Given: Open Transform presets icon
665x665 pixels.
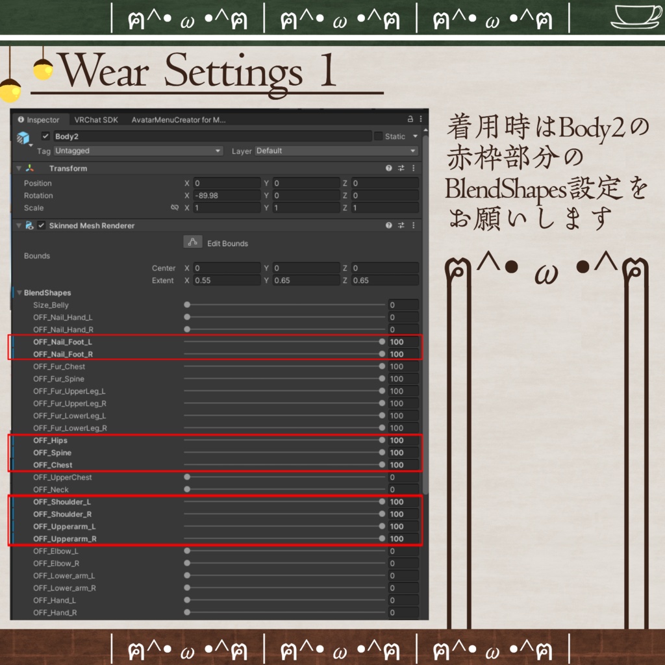Looking at the screenshot, I should coord(401,168).
